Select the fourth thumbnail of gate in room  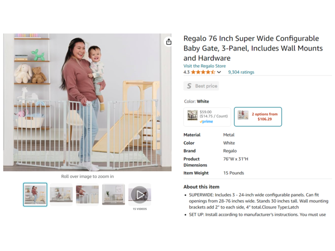coord(113,195)
